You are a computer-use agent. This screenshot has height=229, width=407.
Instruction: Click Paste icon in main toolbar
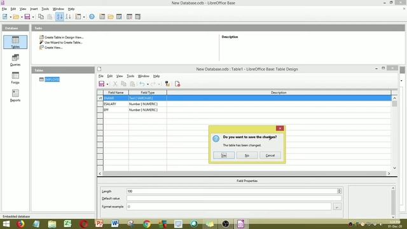[50, 17]
